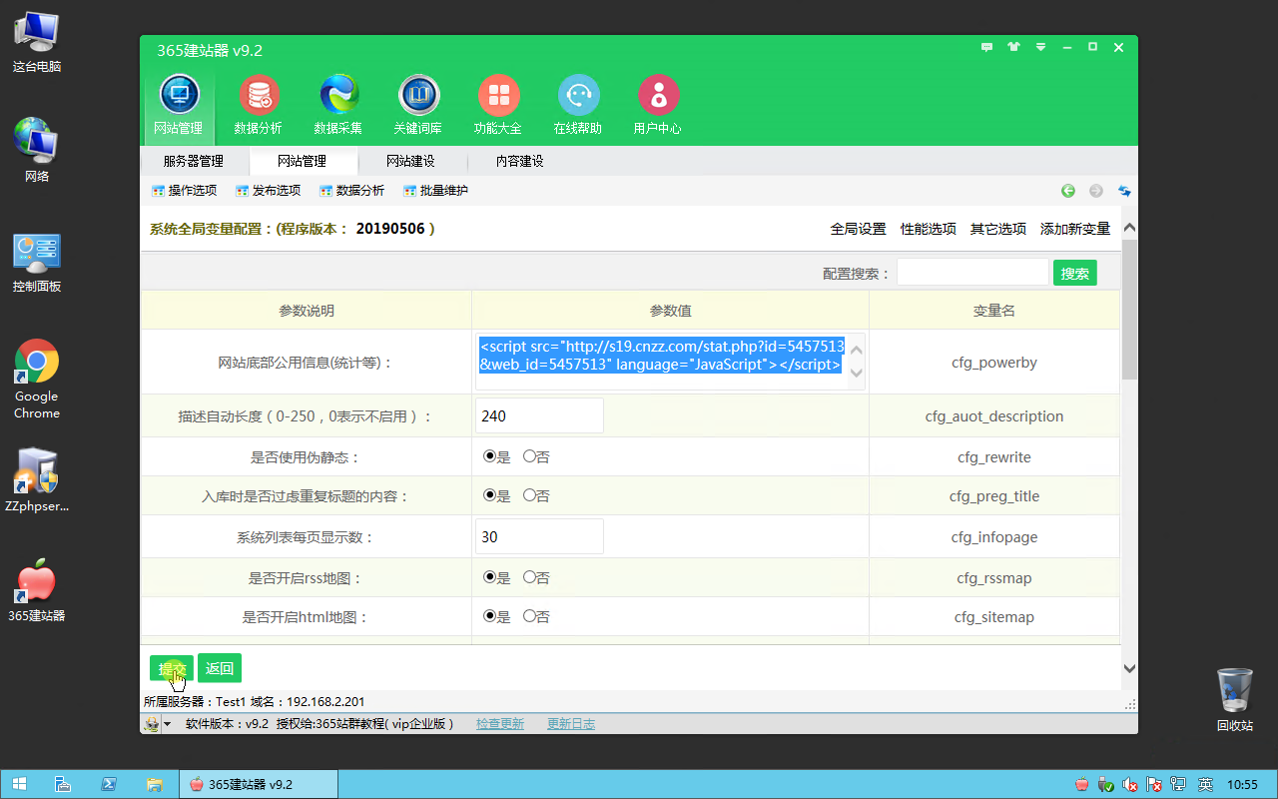Click the skin T-shirt icon in the title bar

click(1014, 47)
